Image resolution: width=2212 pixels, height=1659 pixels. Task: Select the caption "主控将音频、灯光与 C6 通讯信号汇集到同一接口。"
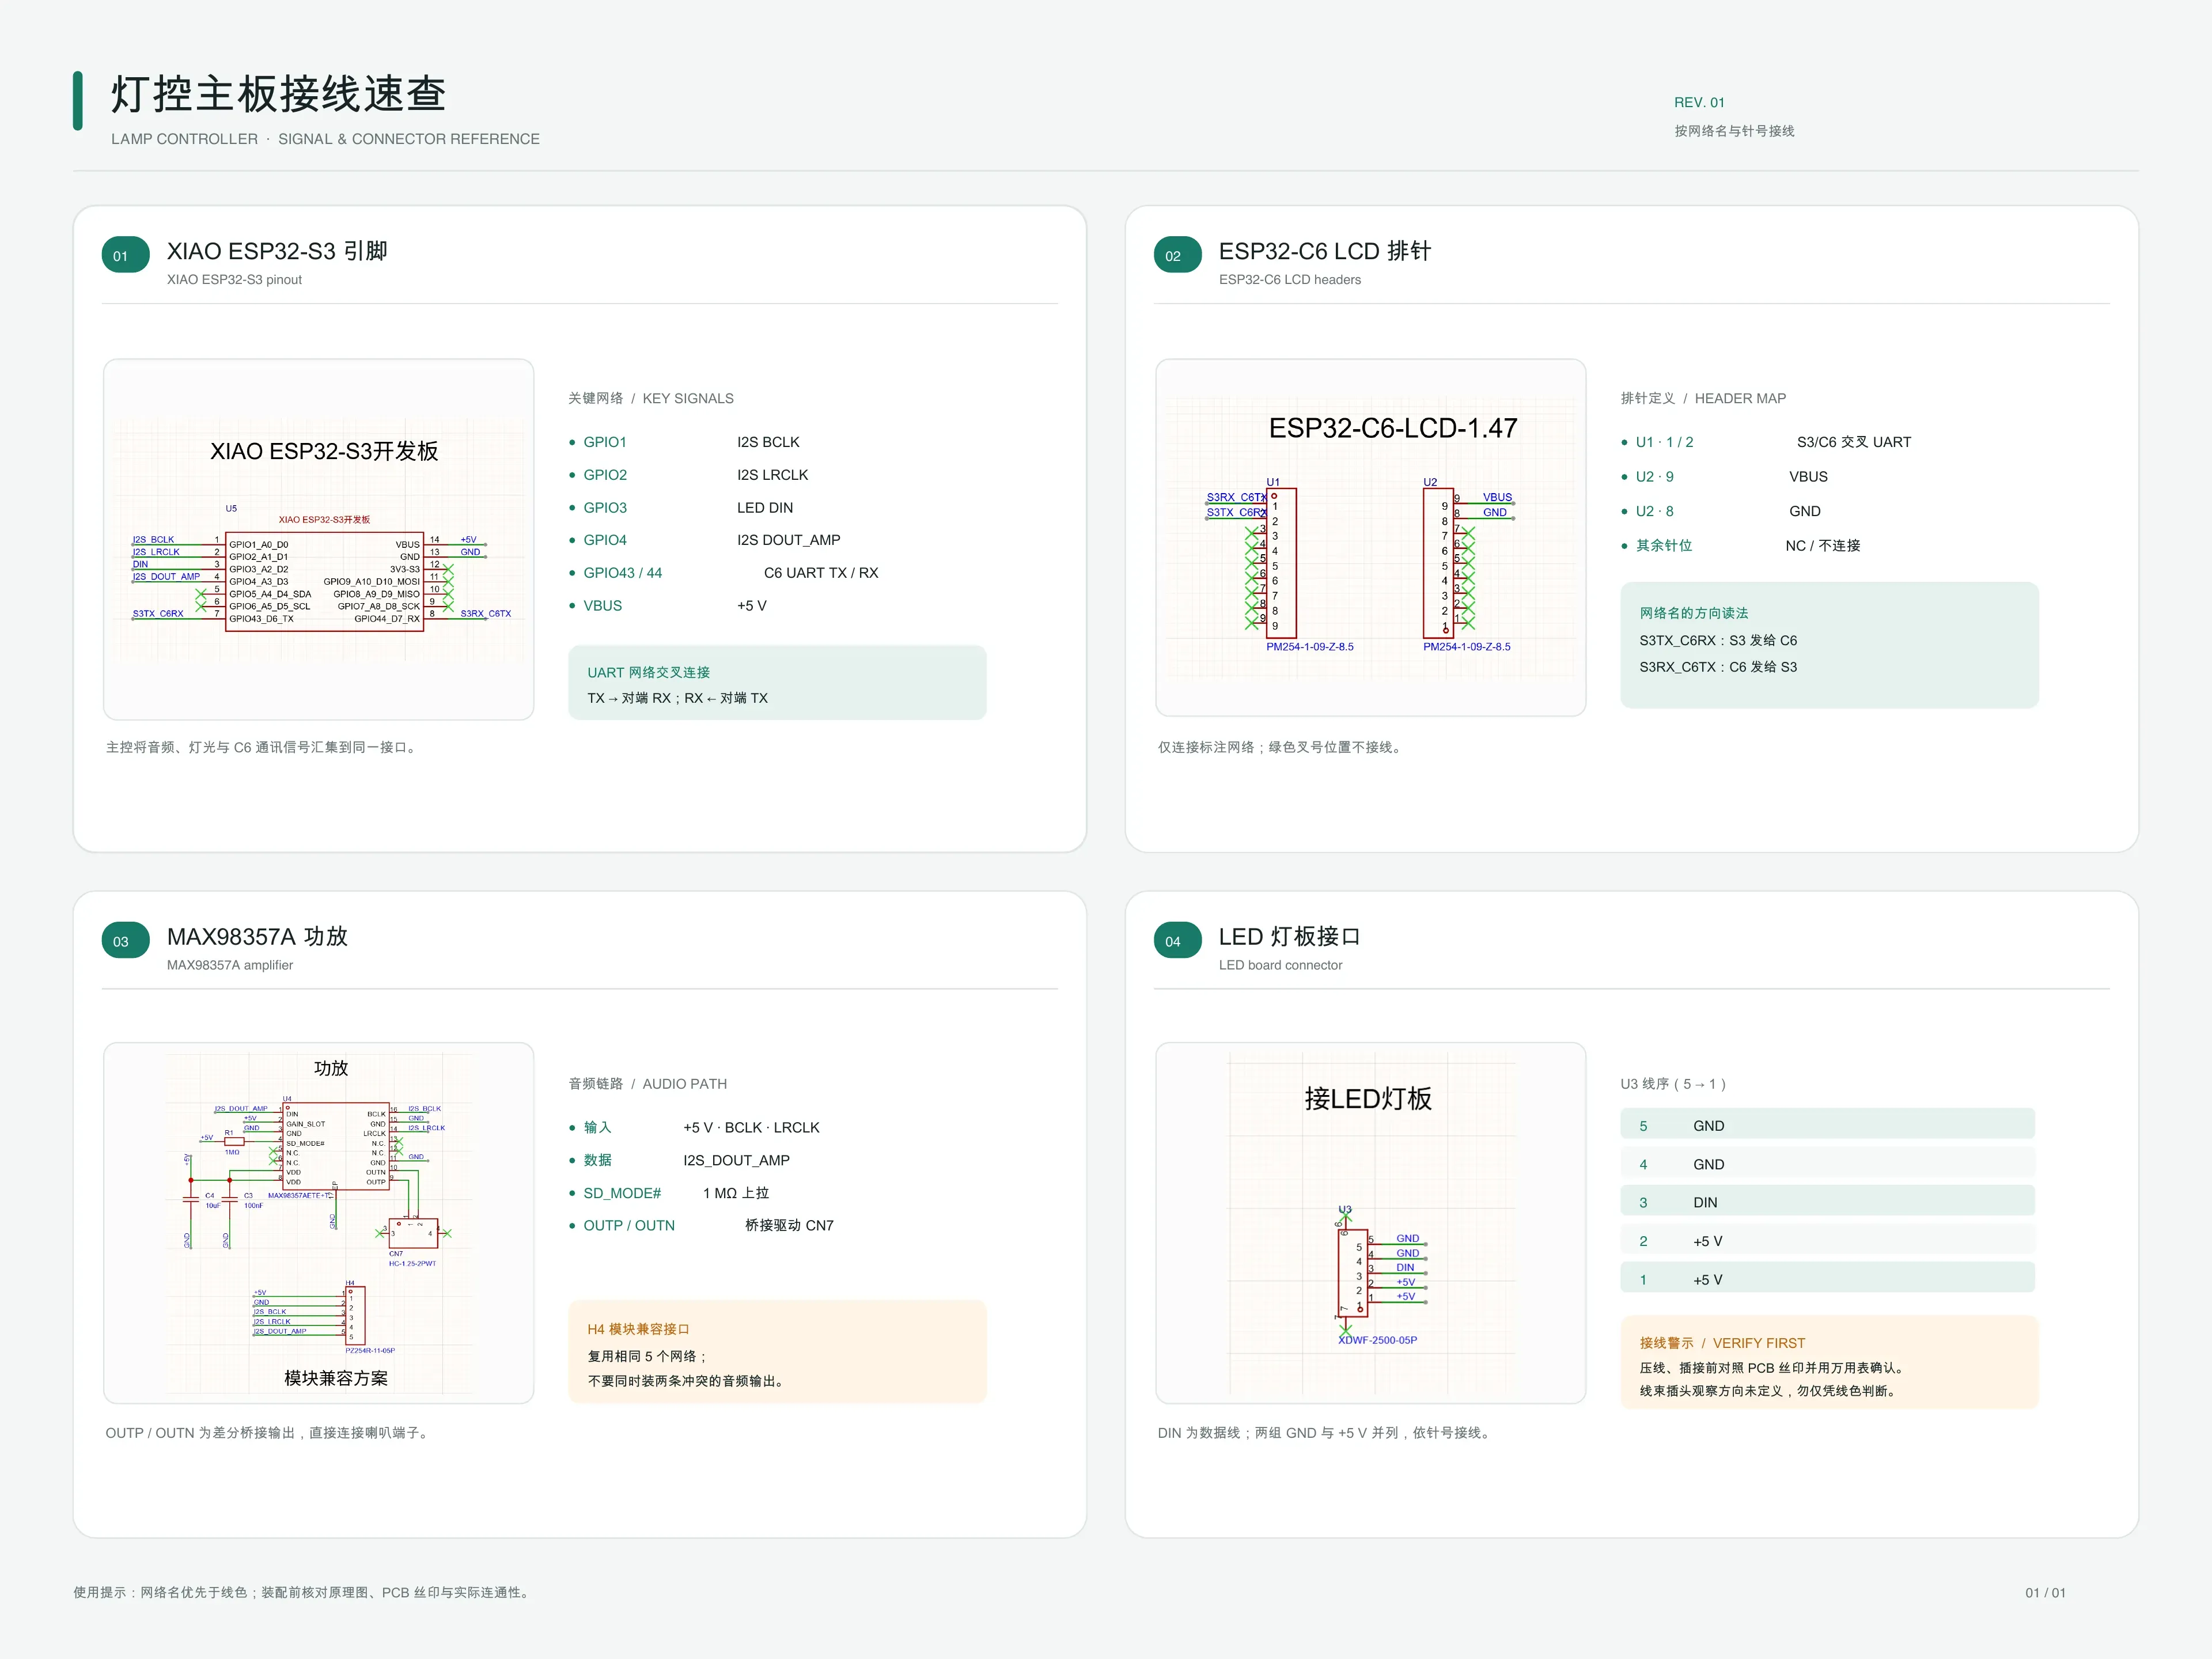pyautogui.click(x=263, y=748)
